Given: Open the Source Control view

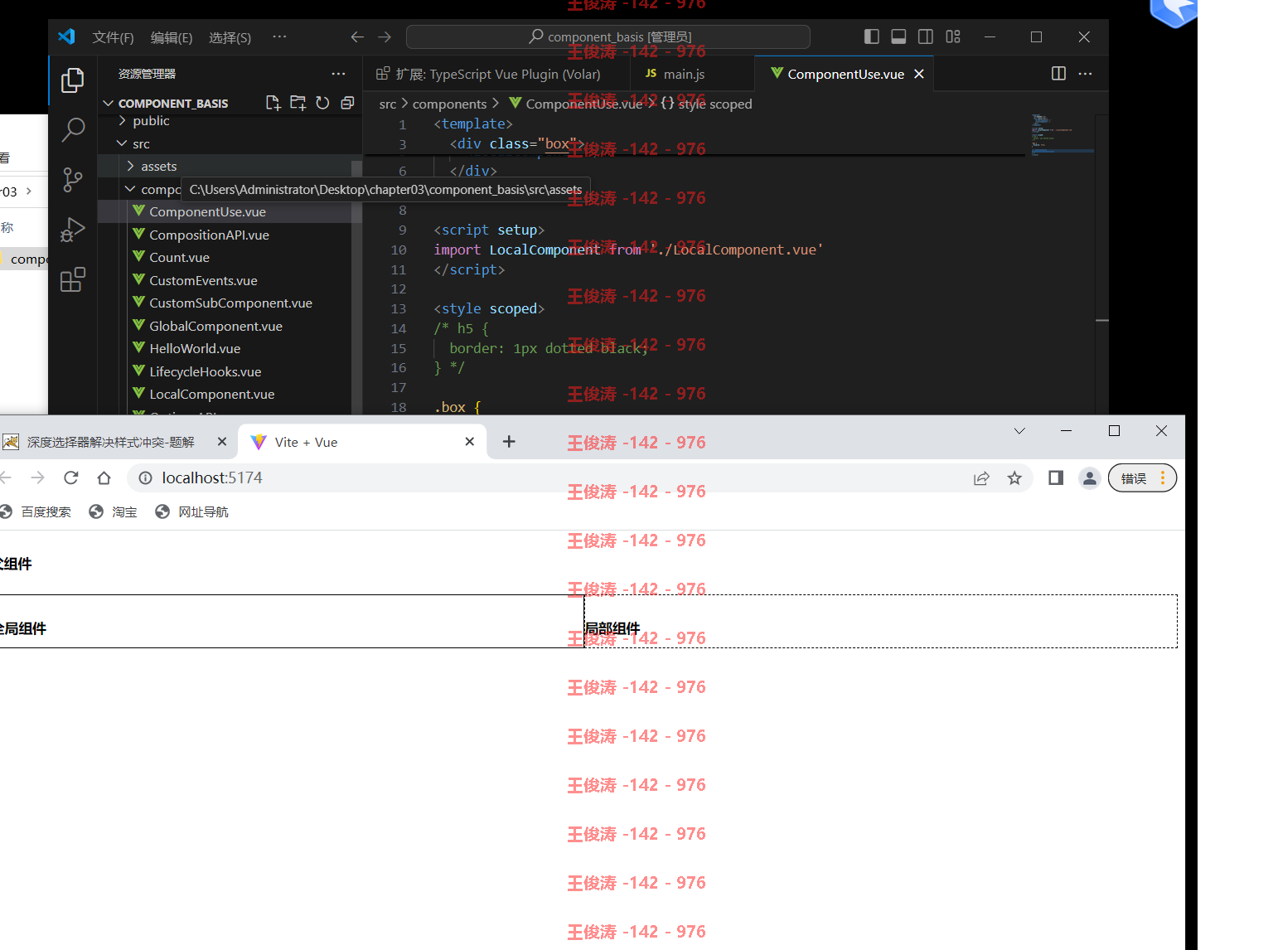Looking at the screenshot, I should click(73, 180).
